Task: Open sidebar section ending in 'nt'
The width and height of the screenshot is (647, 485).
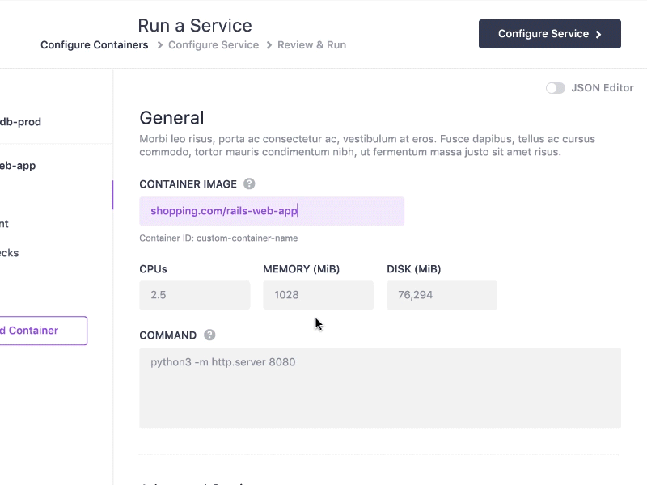Action: (x=5, y=224)
